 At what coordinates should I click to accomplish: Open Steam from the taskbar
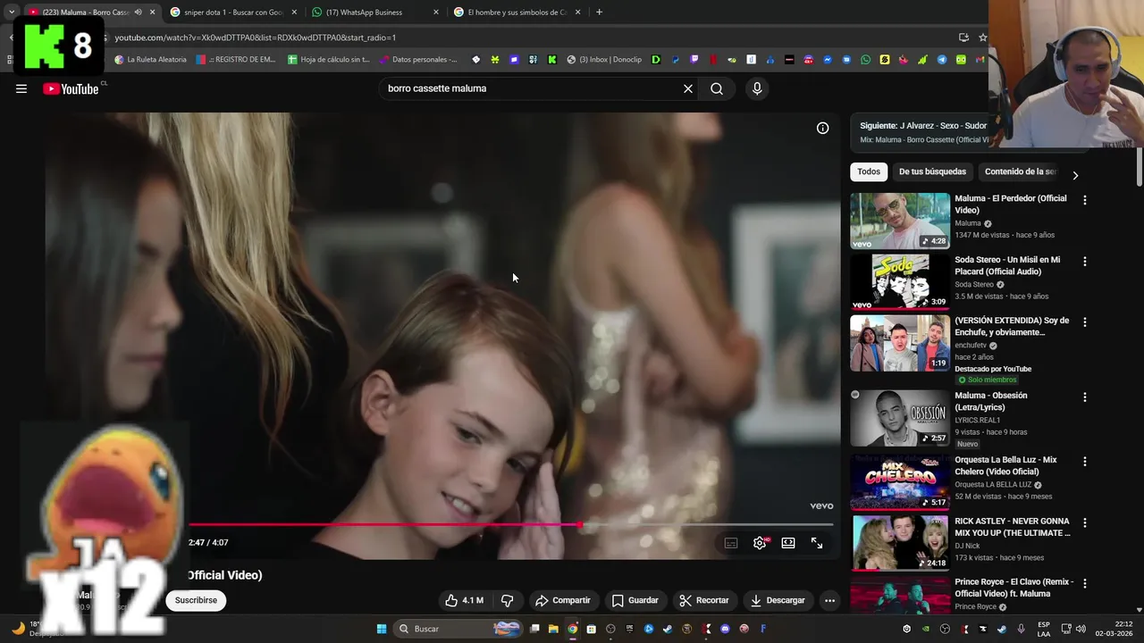[x=668, y=629]
